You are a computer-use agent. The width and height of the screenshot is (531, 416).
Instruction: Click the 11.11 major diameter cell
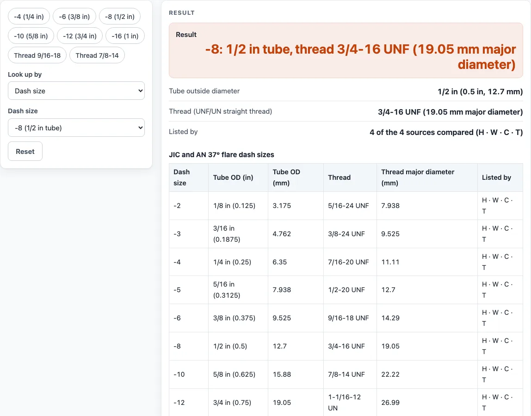(426, 262)
